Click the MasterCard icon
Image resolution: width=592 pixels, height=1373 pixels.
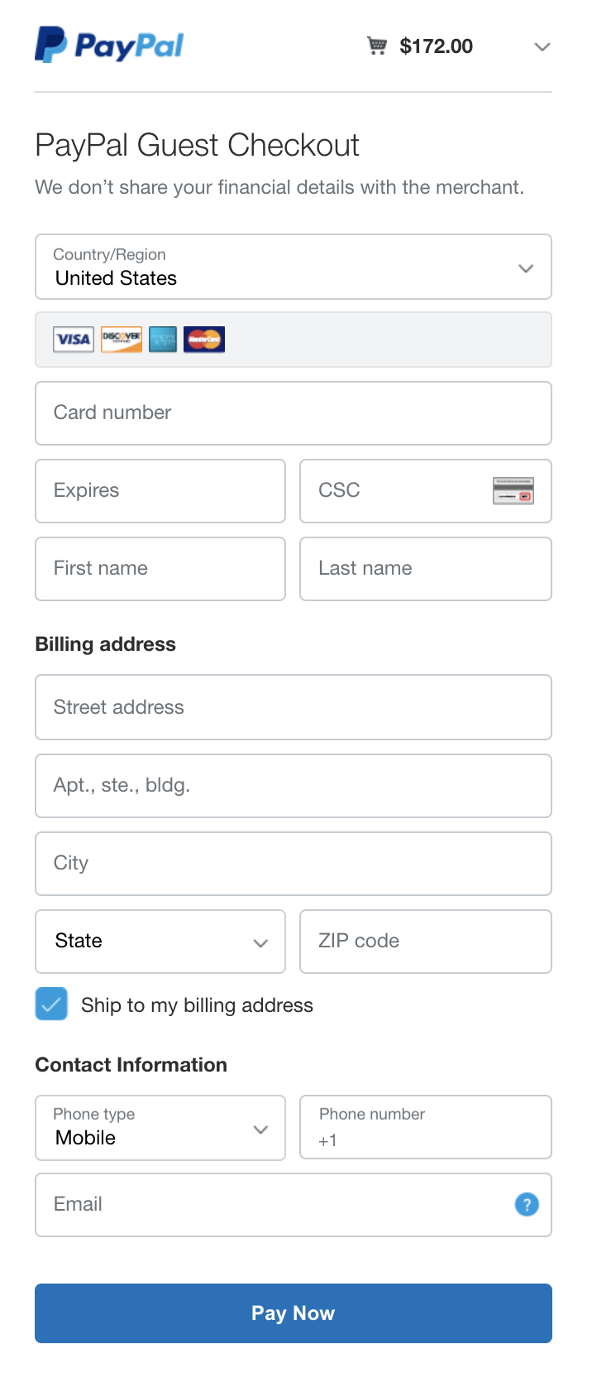tap(204, 340)
